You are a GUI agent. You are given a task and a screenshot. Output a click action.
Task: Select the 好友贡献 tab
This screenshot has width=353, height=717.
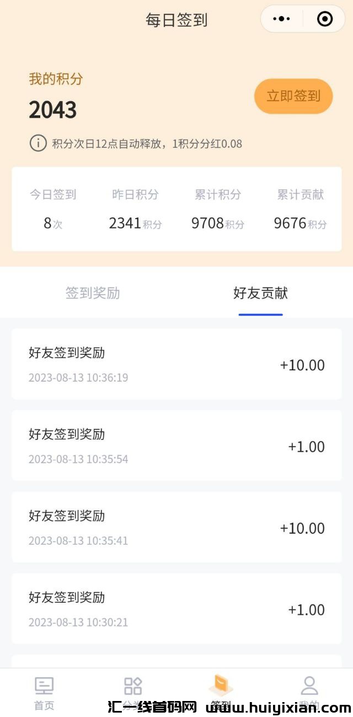pos(260,293)
